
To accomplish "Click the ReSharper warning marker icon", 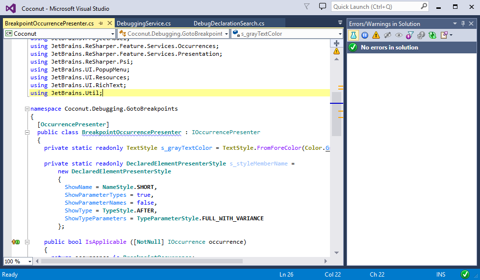I will tap(336, 51).
